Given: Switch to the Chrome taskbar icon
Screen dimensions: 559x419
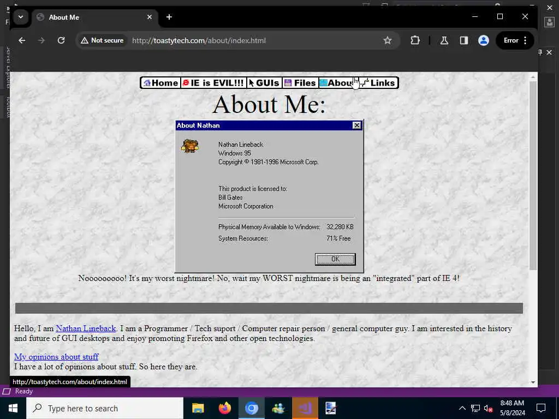Looking at the screenshot, I should pos(251,408).
